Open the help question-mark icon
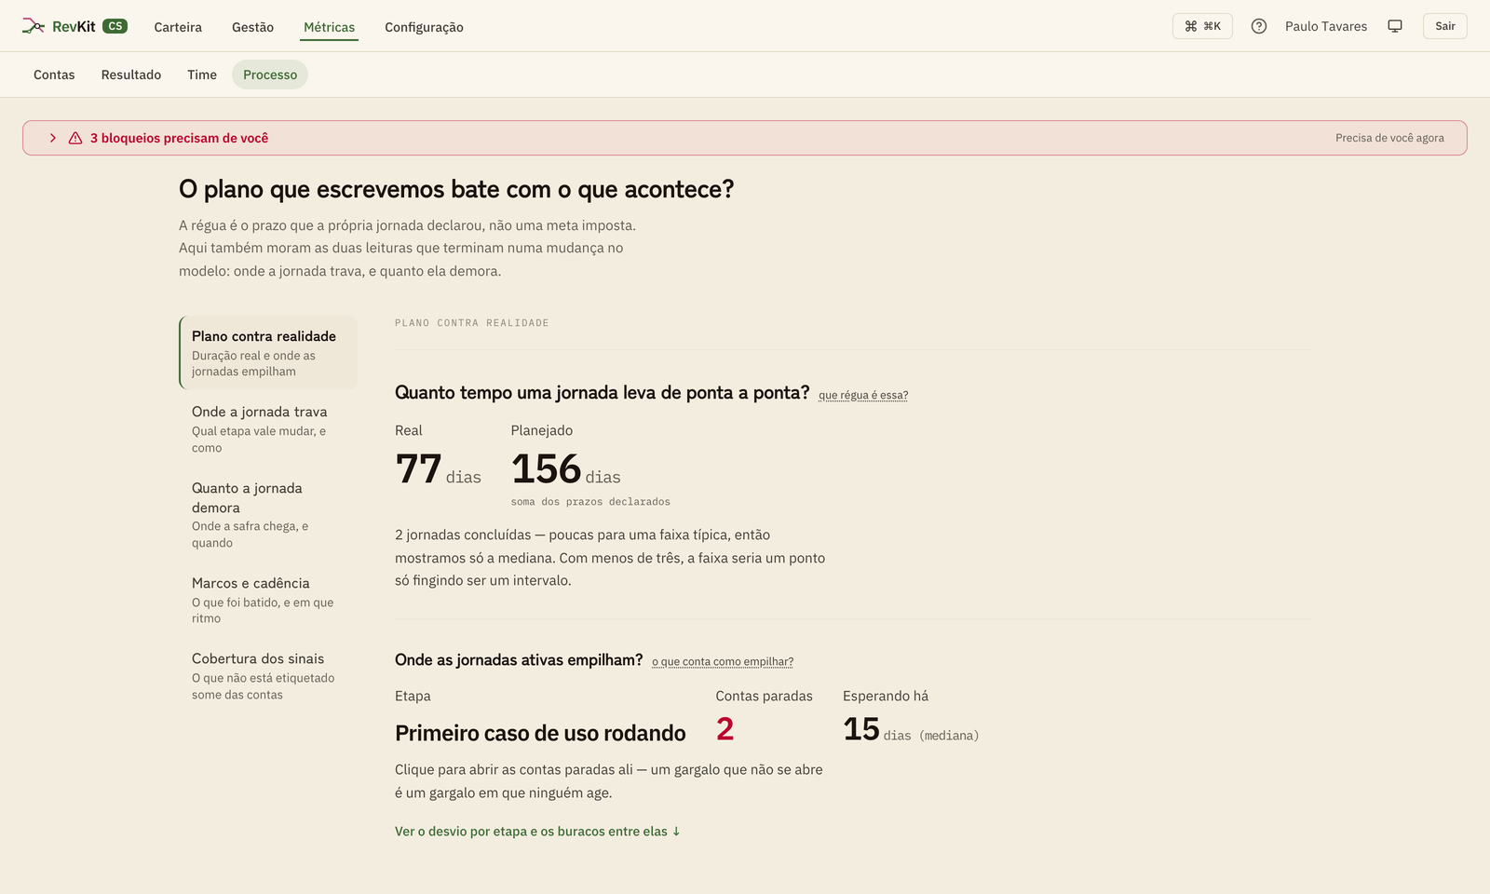Image resolution: width=1490 pixels, height=894 pixels. 1259,26
